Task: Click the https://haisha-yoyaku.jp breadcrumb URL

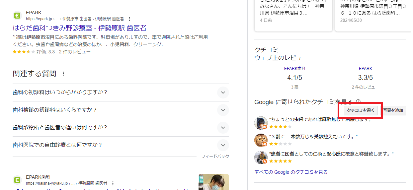Action: (47, 183)
